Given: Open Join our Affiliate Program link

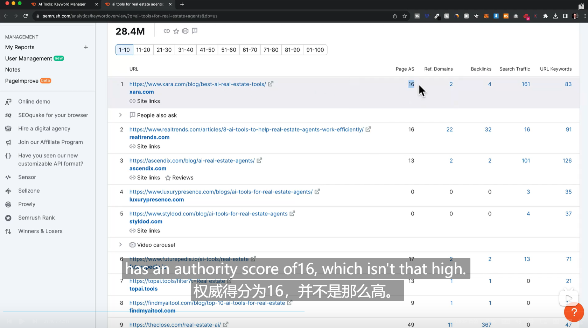Looking at the screenshot, I should tap(51, 142).
